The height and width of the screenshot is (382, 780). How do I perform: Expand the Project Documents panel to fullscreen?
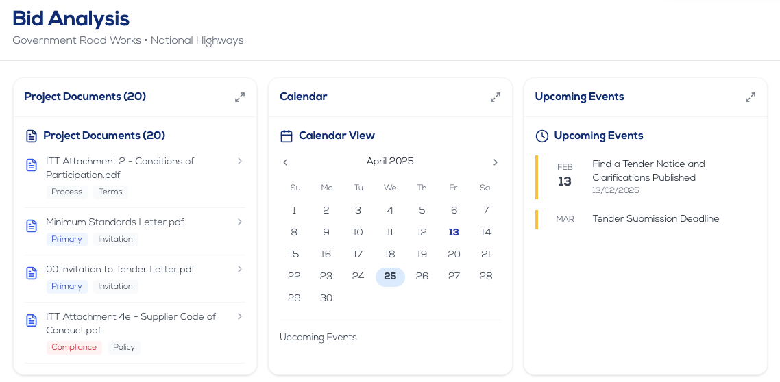(240, 97)
